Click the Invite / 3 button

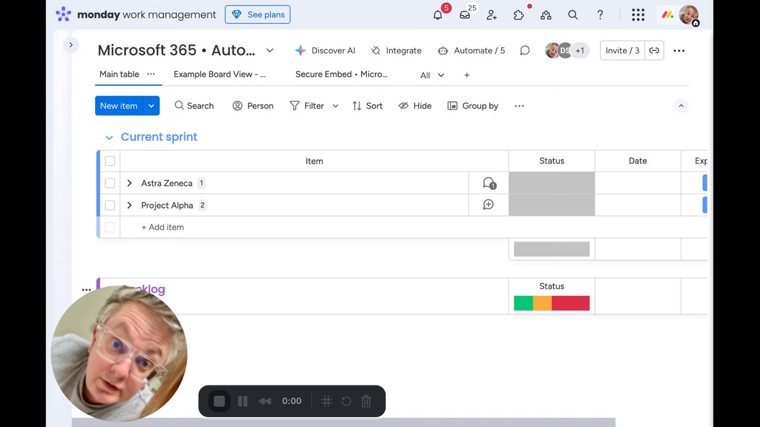pos(622,50)
